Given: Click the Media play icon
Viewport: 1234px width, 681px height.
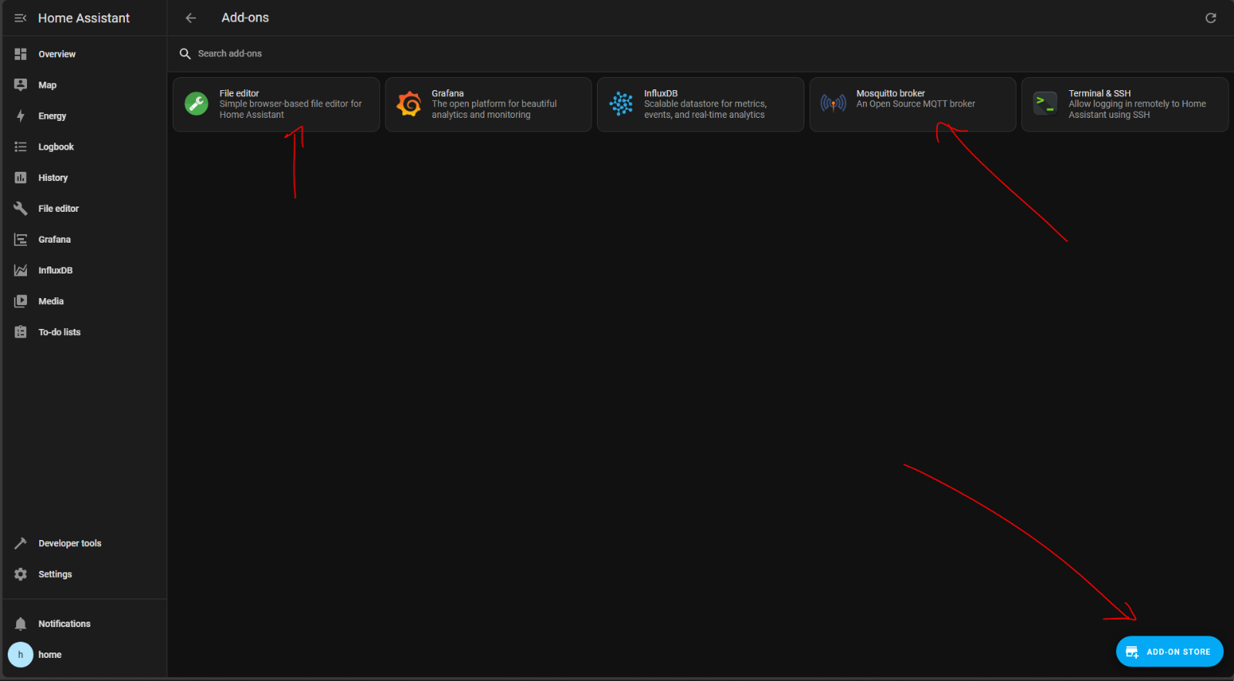Looking at the screenshot, I should [x=21, y=301].
